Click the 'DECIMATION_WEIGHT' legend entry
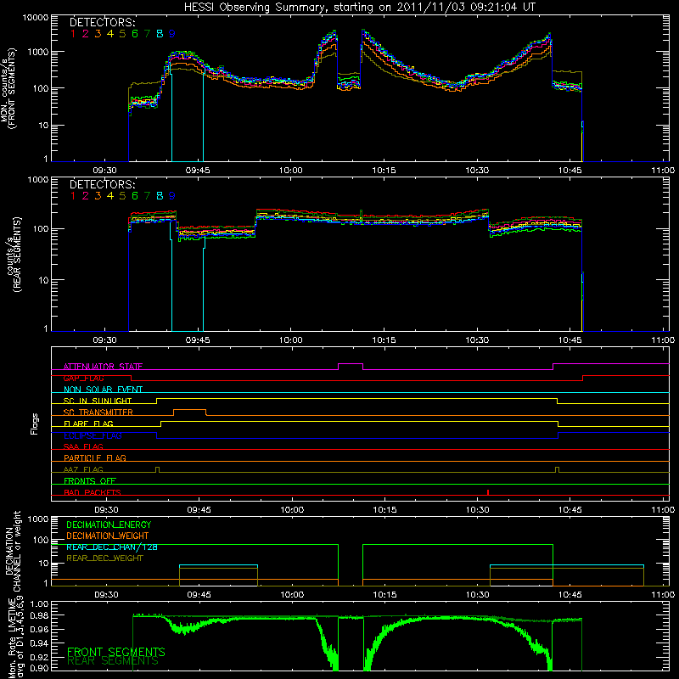Image resolution: width=679 pixels, height=679 pixels. [x=108, y=536]
